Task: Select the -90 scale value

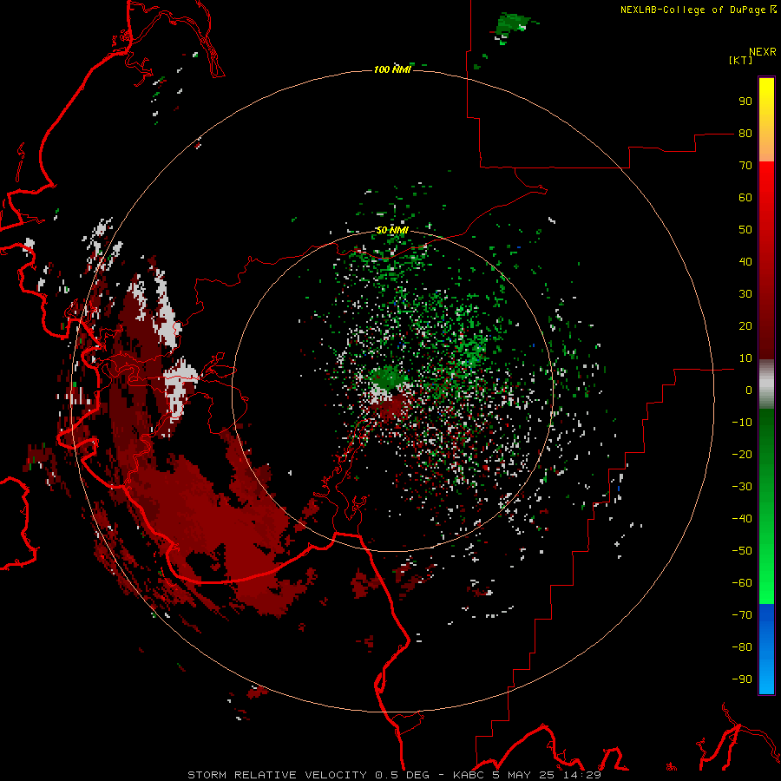Action: pyautogui.click(x=742, y=679)
